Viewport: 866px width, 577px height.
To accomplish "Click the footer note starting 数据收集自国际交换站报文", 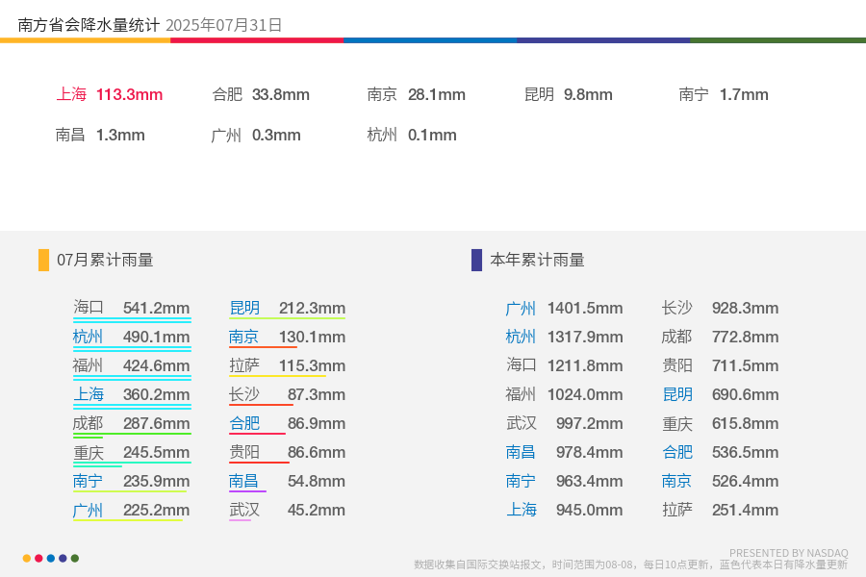I will pyautogui.click(x=630, y=564).
